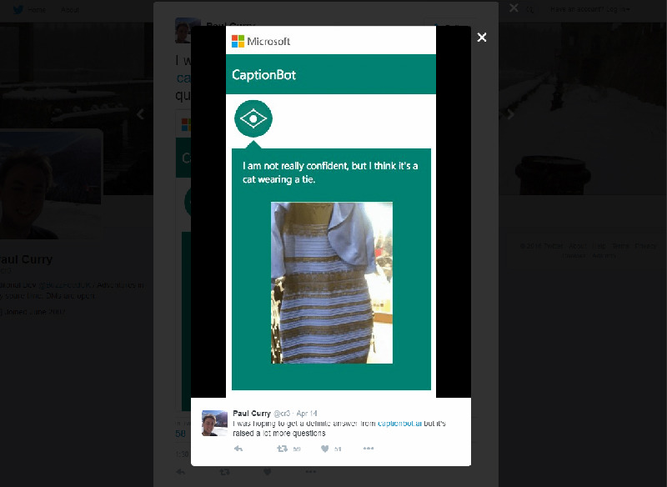Click Paul Curry's profile name heading
The height and width of the screenshot is (487, 667).
26,259
